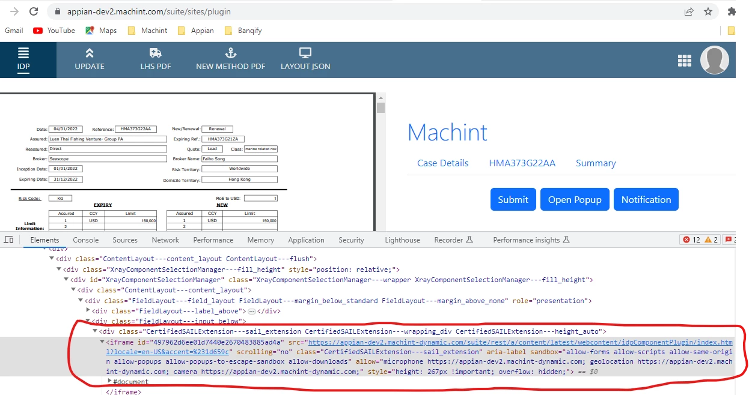Screen dimensions: 749x395
Task: Switch to the Recorder tab
Action: (x=453, y=240)
